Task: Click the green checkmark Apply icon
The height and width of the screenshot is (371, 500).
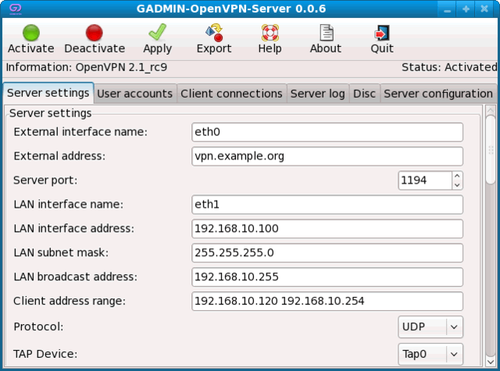Action: pos(158,32)
